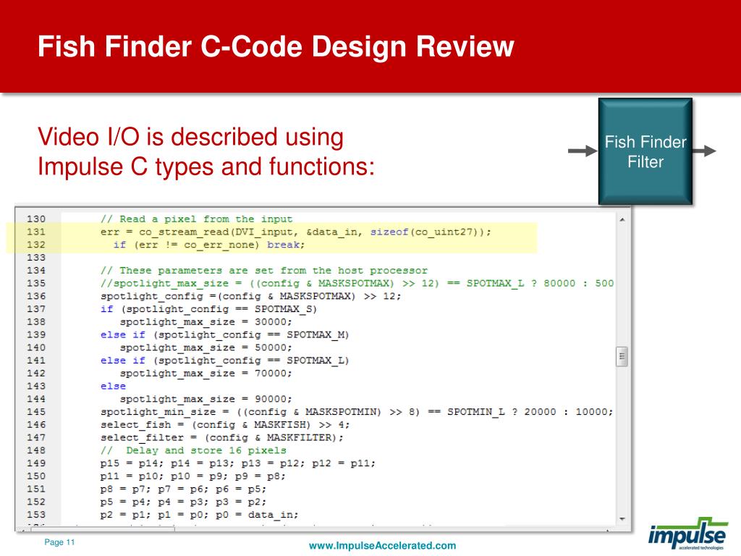This screenshot has width=741, height=556.
Task: Click 'spotlight_max_size = 70000;' line
Action: 206,374
